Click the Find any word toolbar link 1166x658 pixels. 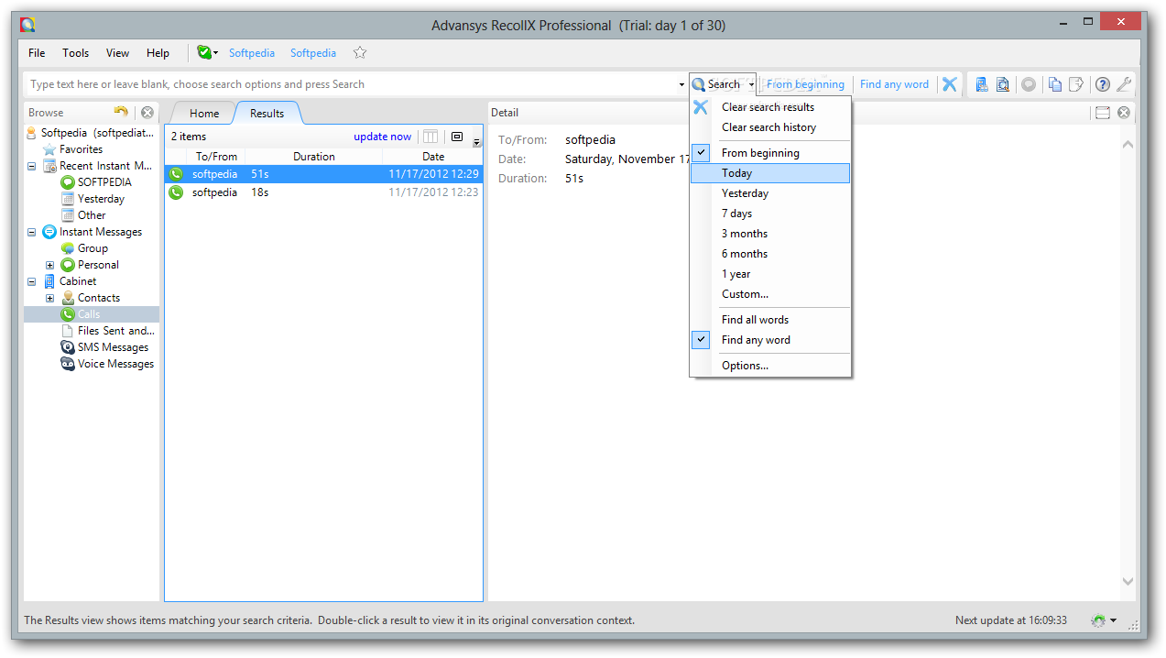pyautogui.click(x=894, y=84)
